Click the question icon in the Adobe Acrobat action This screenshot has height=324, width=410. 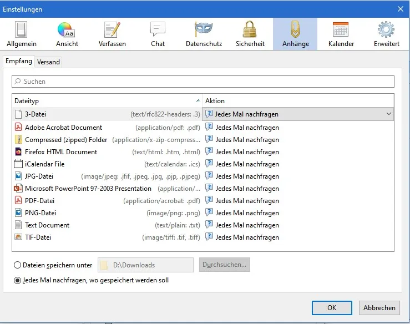[209, 127]
